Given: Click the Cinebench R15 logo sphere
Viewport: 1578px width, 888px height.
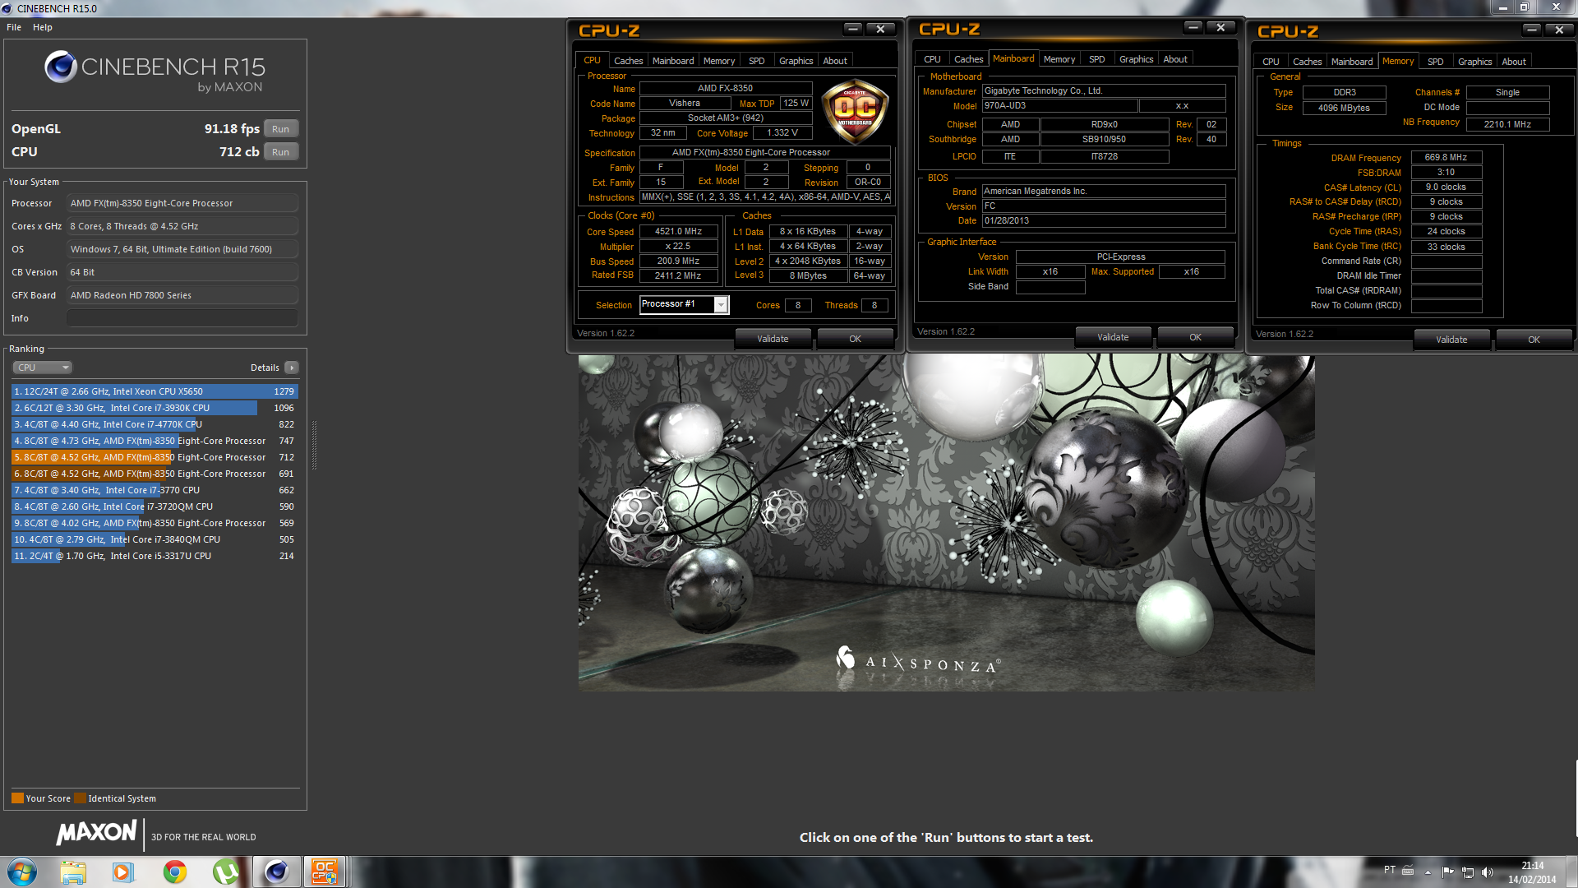Looking at the screenshot, I should click(x=61, y=67).
